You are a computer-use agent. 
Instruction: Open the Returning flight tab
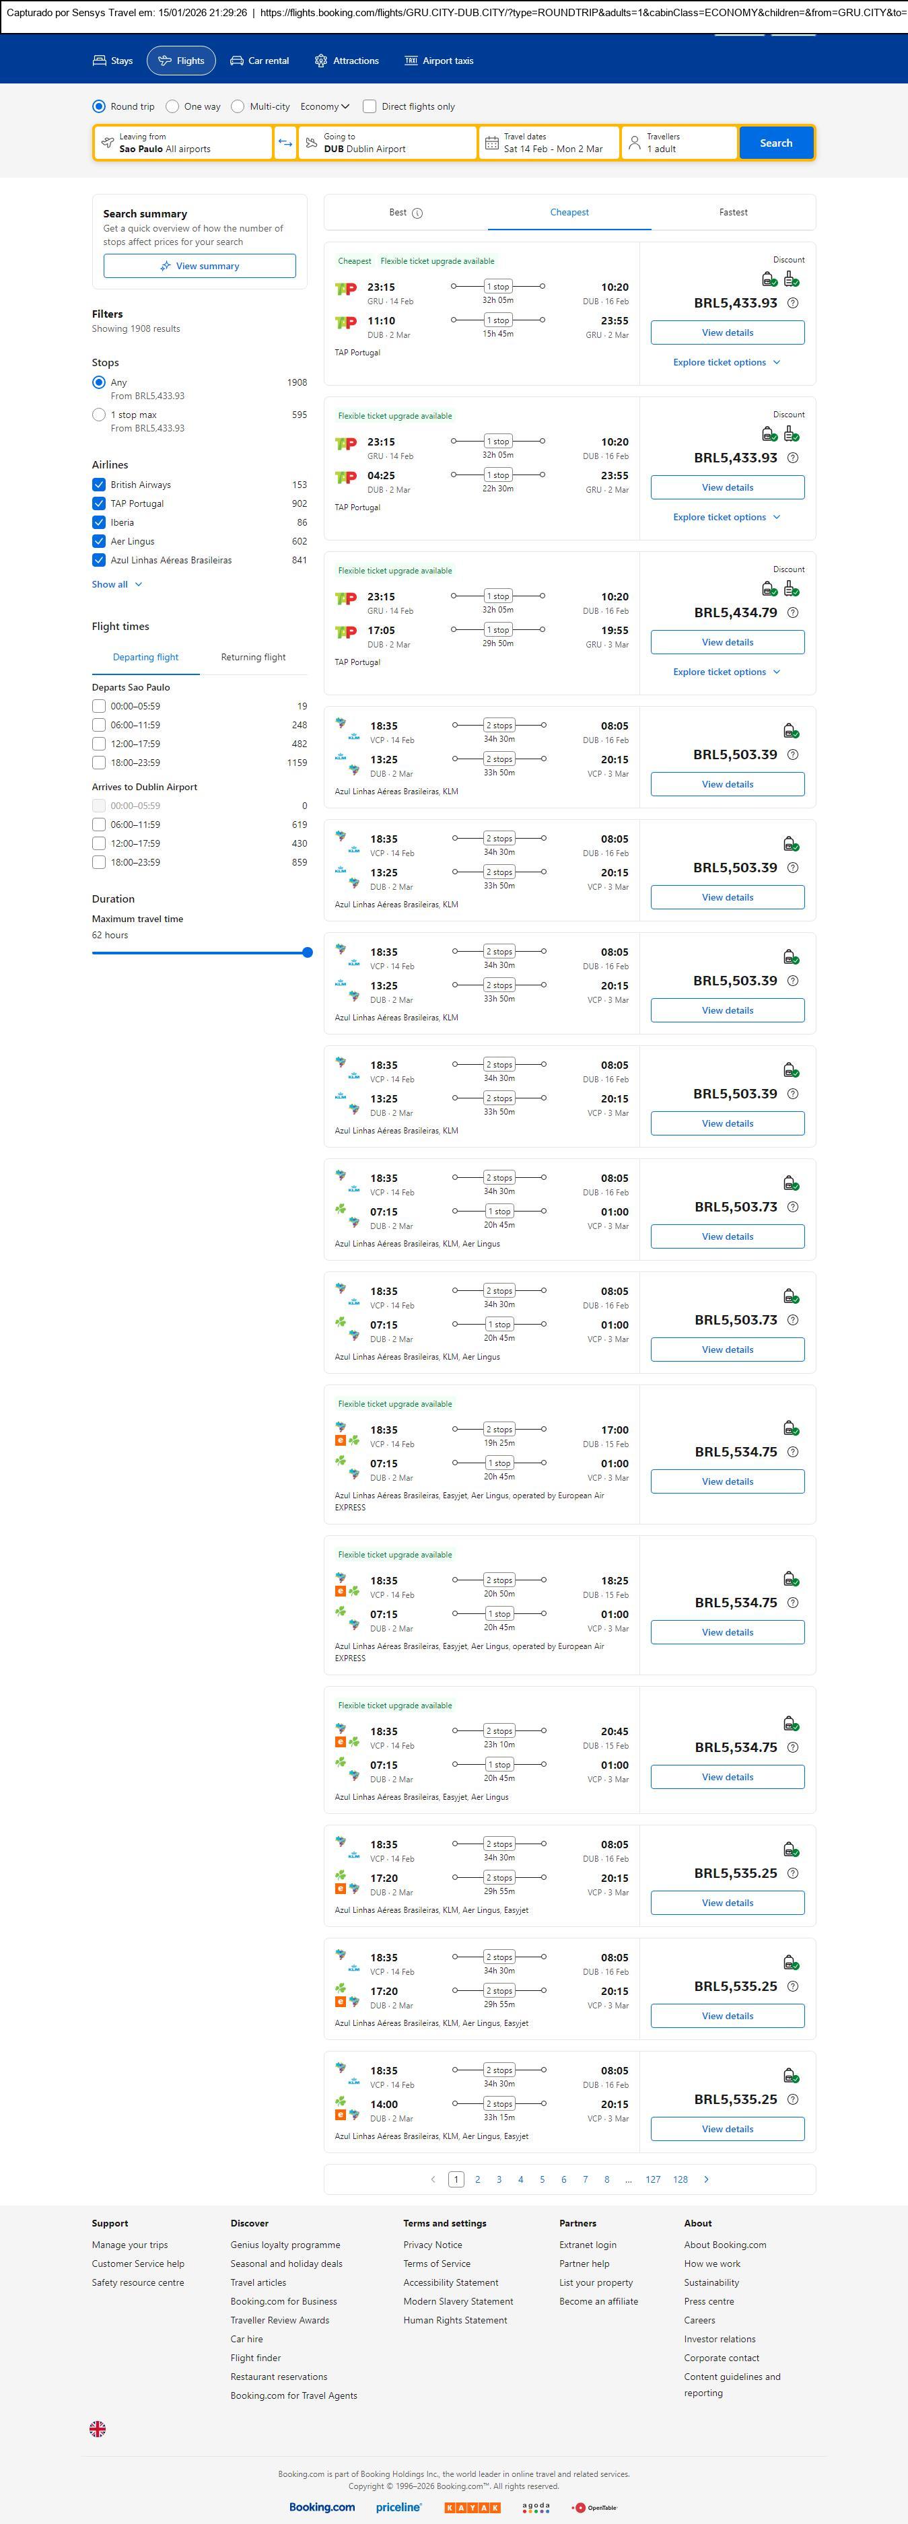(x=252, y=658)
